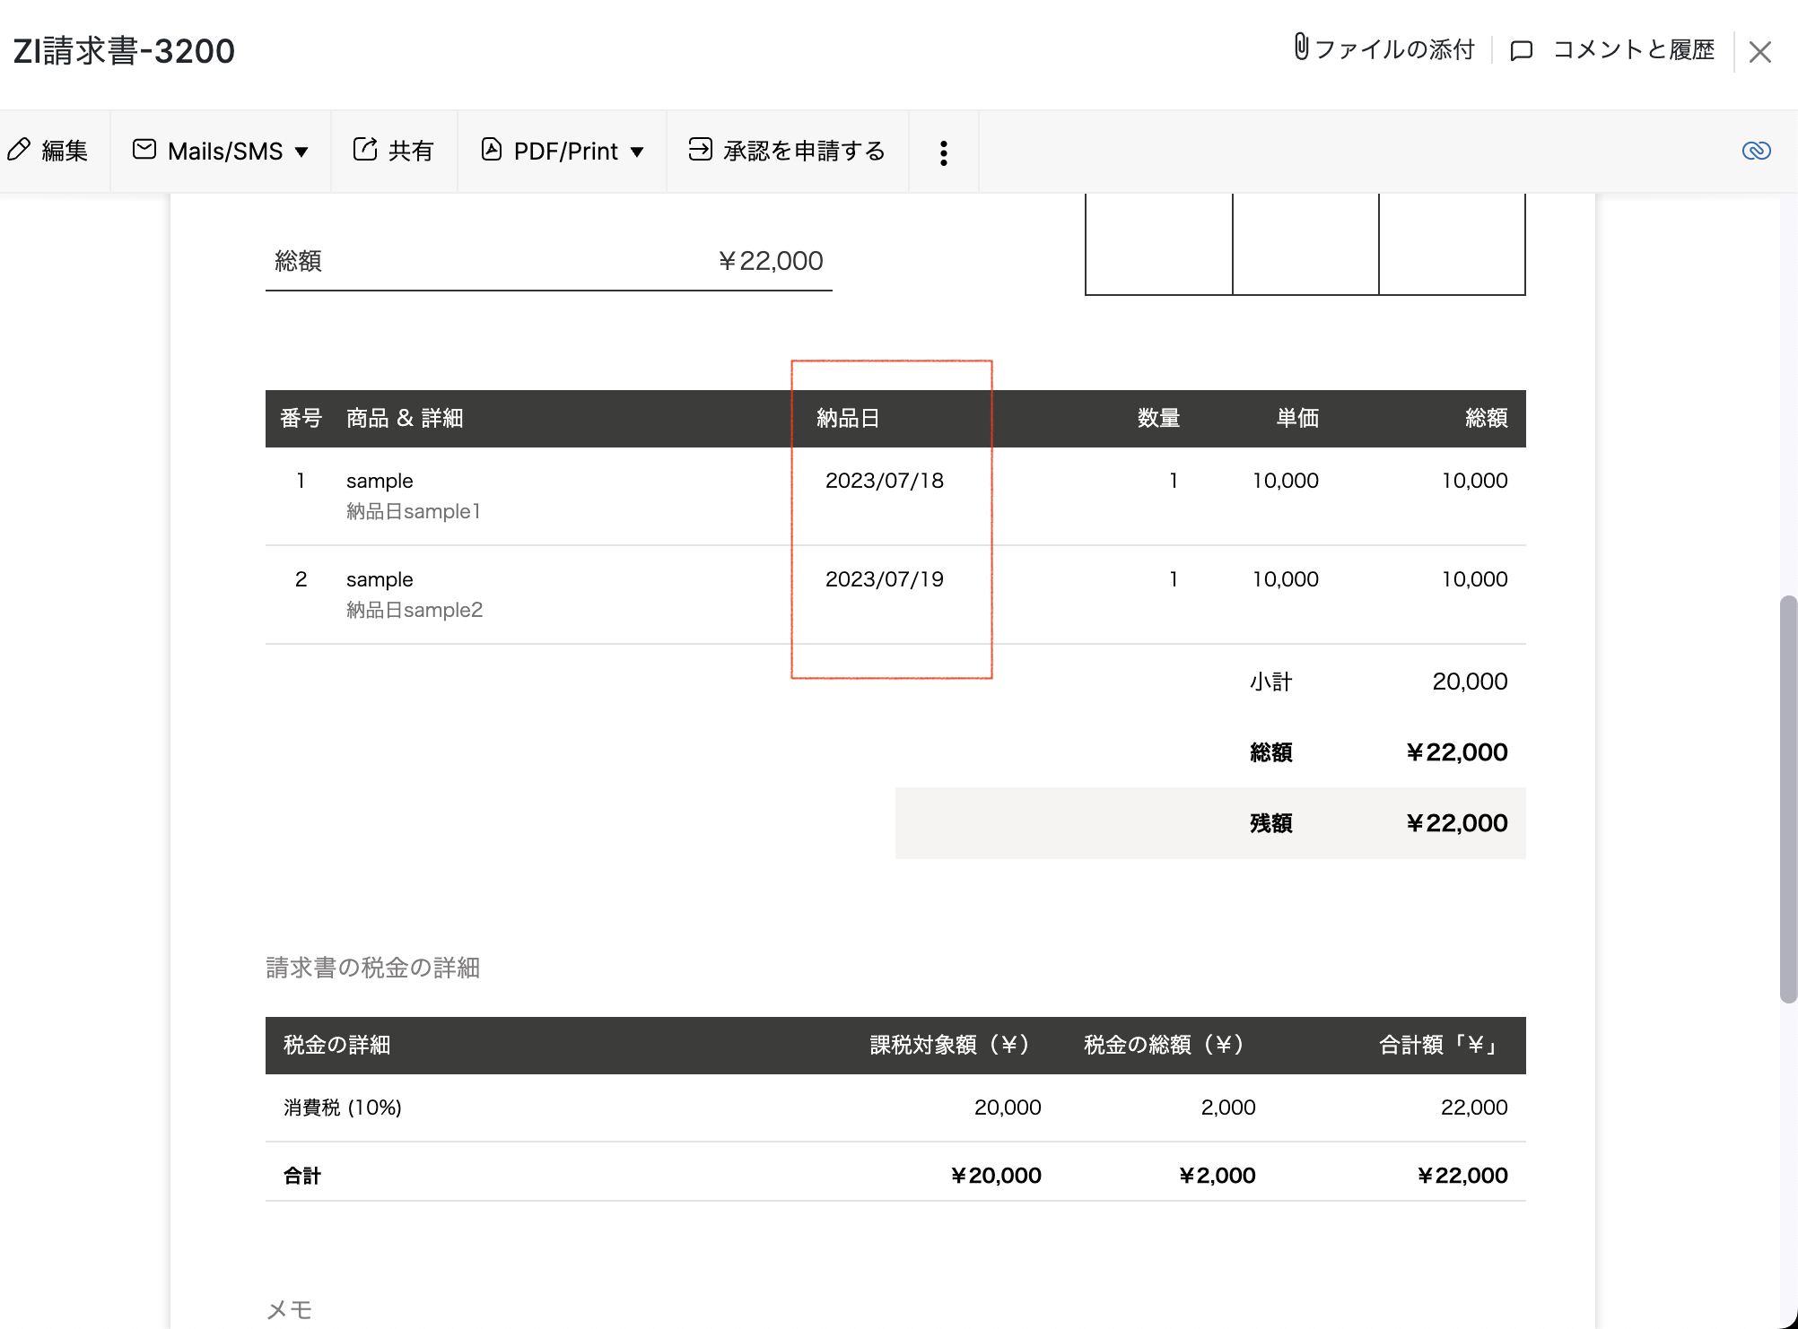Click the vertical scrollbar thumb

click(1788, 798)
